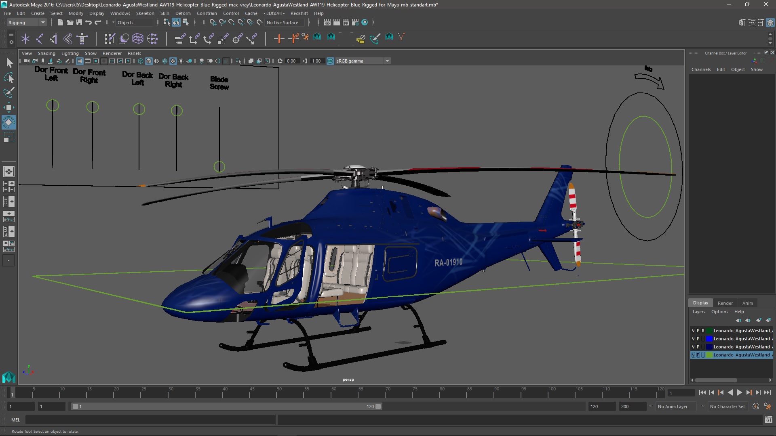The image size is (776, 436).
Task: Activate the Lasso select tool
Action: point(9,78)
